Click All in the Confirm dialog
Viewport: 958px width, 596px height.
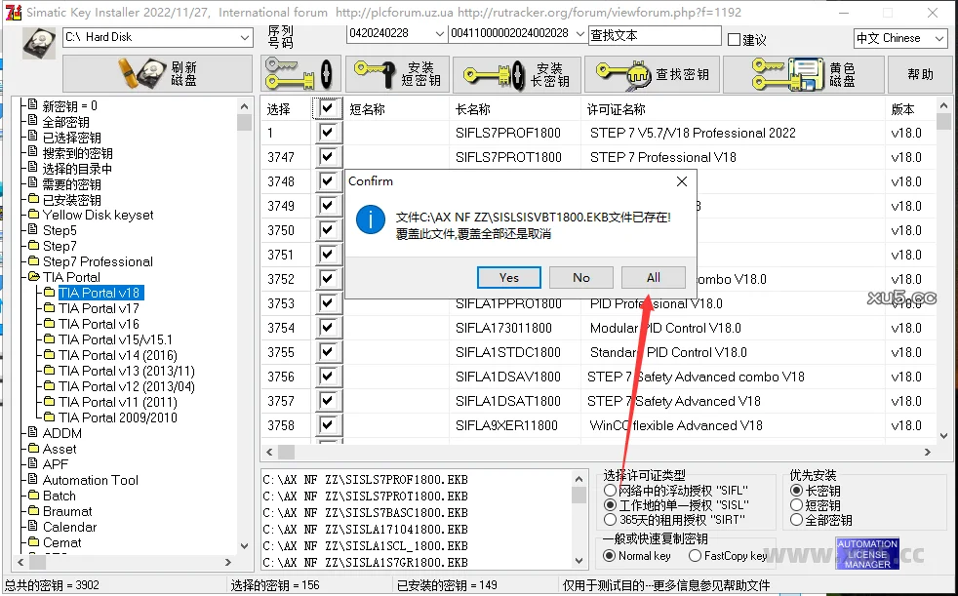[653, 276]
